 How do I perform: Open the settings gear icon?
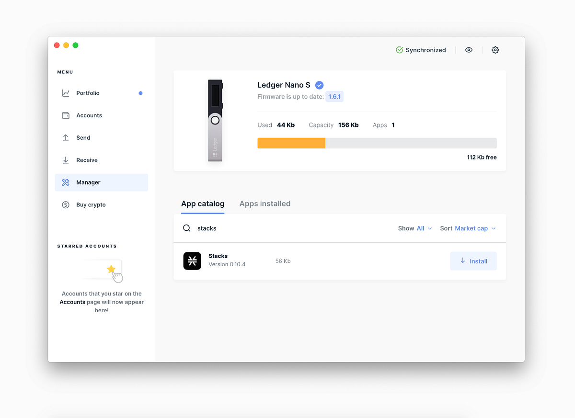tap(495, 49)
